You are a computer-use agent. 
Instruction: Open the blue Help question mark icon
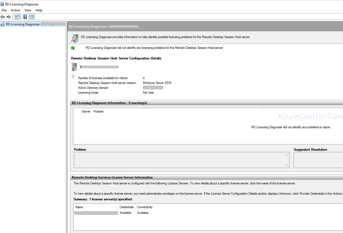click(x=25, y=17)
